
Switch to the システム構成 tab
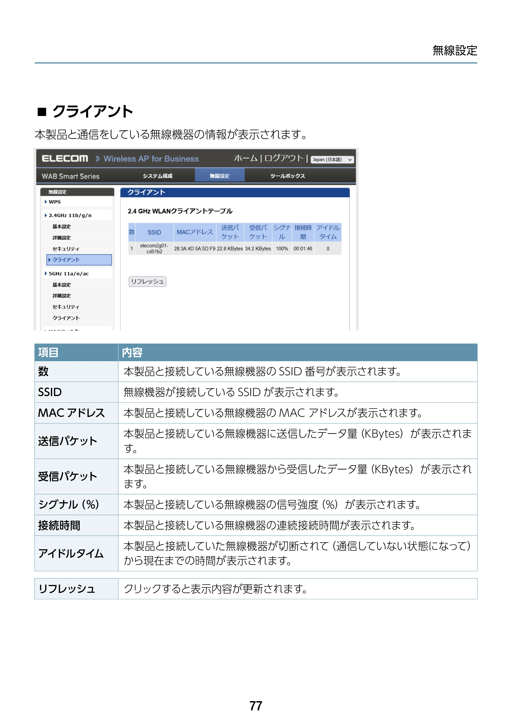coord(158,176)
